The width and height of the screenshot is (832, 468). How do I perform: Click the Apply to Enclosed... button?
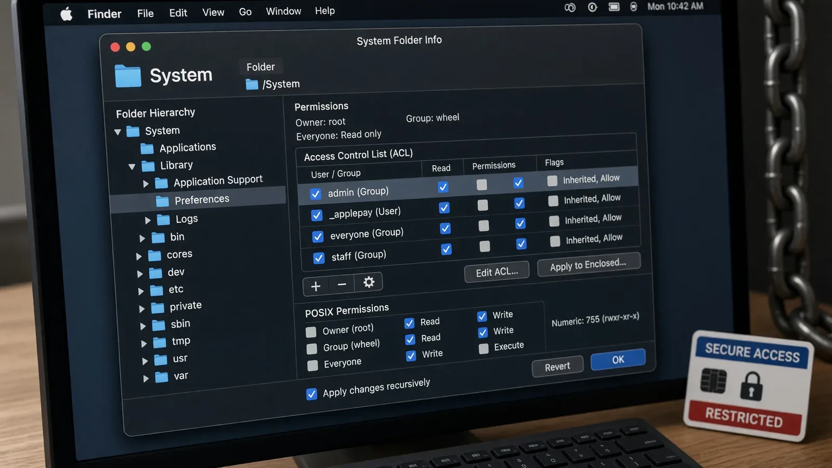[589, 264]
